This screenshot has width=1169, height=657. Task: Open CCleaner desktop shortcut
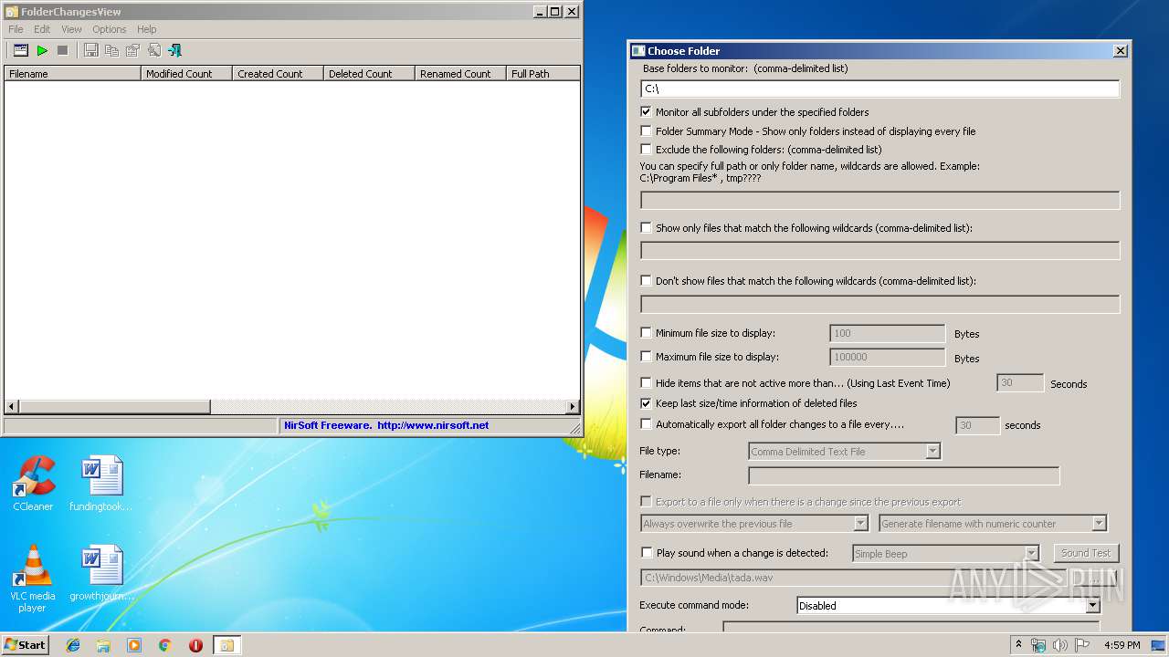click(x=33, y=484)
